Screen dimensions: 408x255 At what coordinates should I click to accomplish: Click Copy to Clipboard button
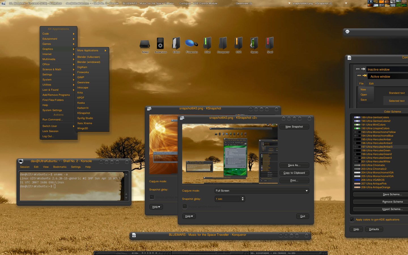tap(294, 173)
